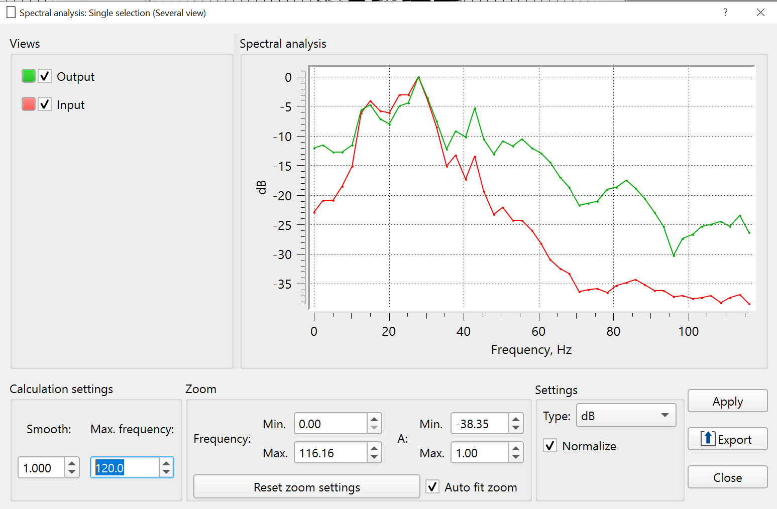The width and height of the screenshot is (777, 509).
Task: Click the green Output color swatch
Action: [x=29, y=76]
